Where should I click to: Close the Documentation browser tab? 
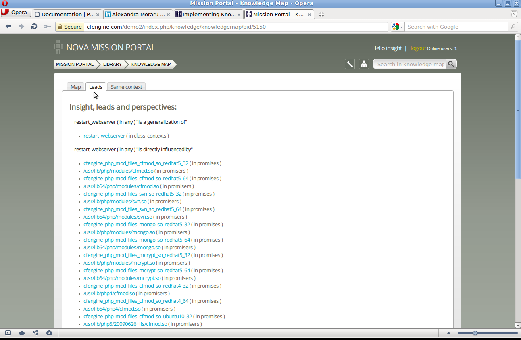click(98, 15)
